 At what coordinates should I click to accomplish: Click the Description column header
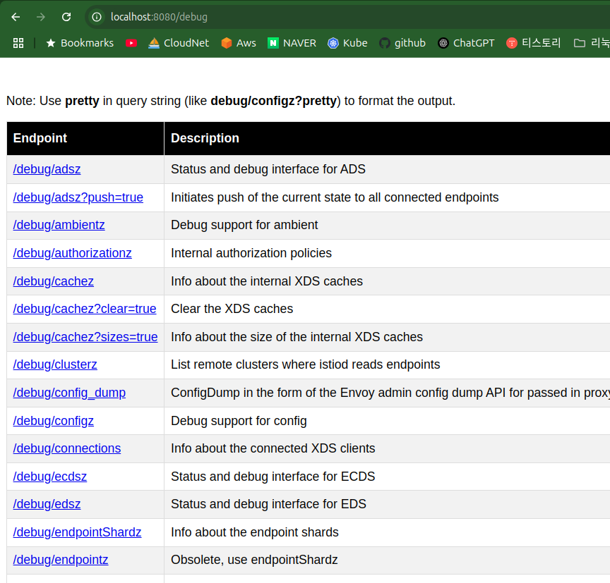[387, 138]
